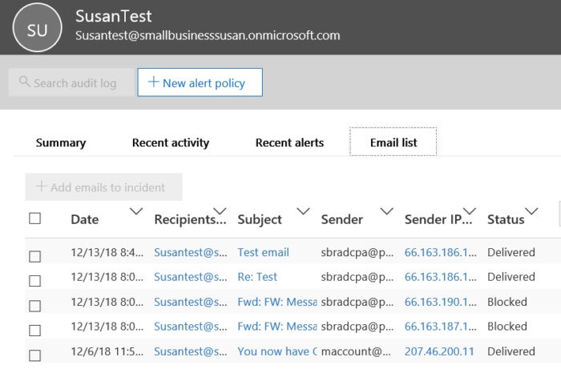Select checkbox for row with IP 66.163.190.1
561x389 pixels.
pos(34,306)
